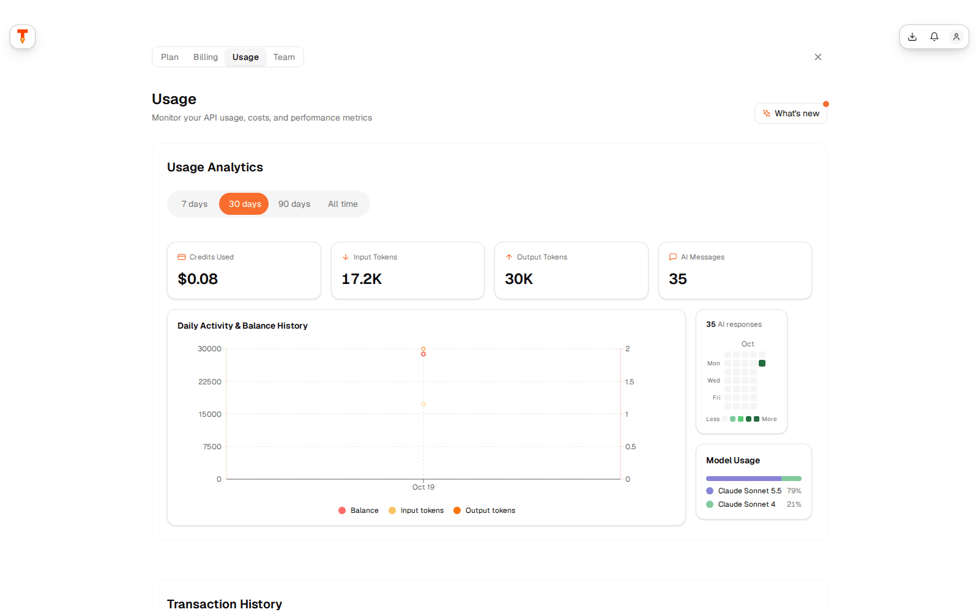Open the Team tab
979x612 pixels.
pos(284,57)
